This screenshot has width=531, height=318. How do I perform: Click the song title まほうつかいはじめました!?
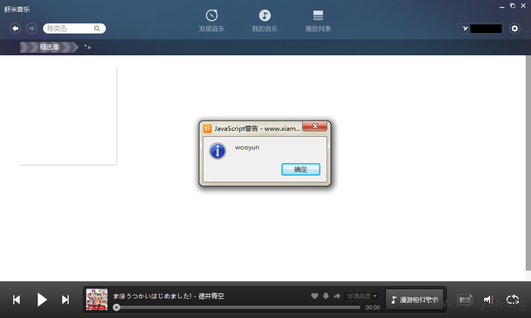pyautogui.click(x=152, y=296)
